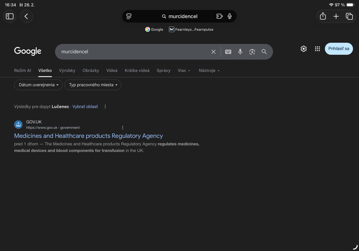Expand the Viac dropdown
The width and height of the screenshot is (359, 251).
click(x=184, y=70)
